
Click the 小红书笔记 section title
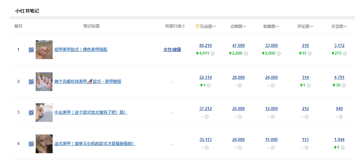pos(27,11)
